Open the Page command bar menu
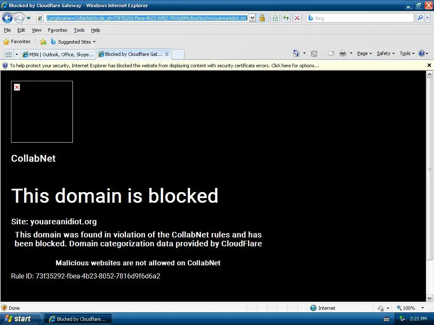 pos(364,53)
